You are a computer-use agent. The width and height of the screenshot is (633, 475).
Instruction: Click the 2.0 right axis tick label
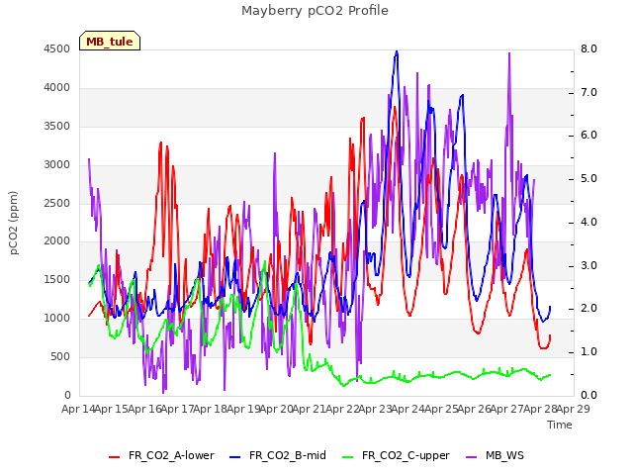point(588,308)
